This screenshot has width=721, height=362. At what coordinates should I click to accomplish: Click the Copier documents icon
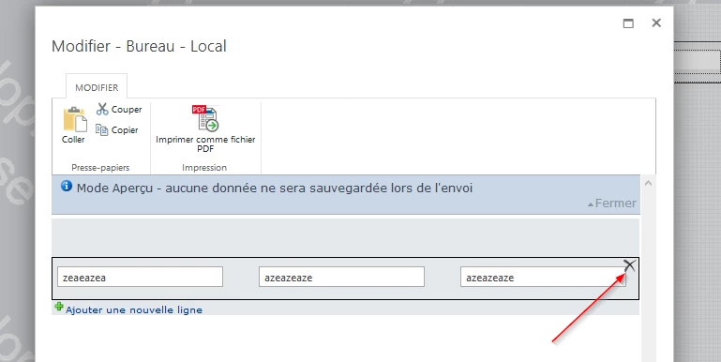click(x=101, y=129)
